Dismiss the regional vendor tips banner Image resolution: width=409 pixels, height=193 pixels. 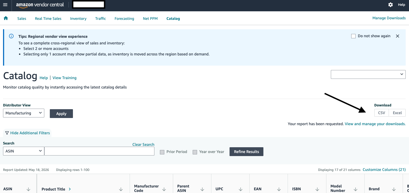(397, 36)
